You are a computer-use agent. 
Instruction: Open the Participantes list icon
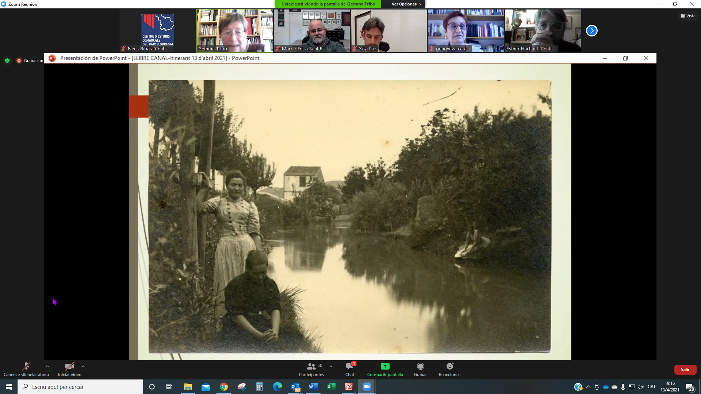pyautogui.click(x=311, y=366)
